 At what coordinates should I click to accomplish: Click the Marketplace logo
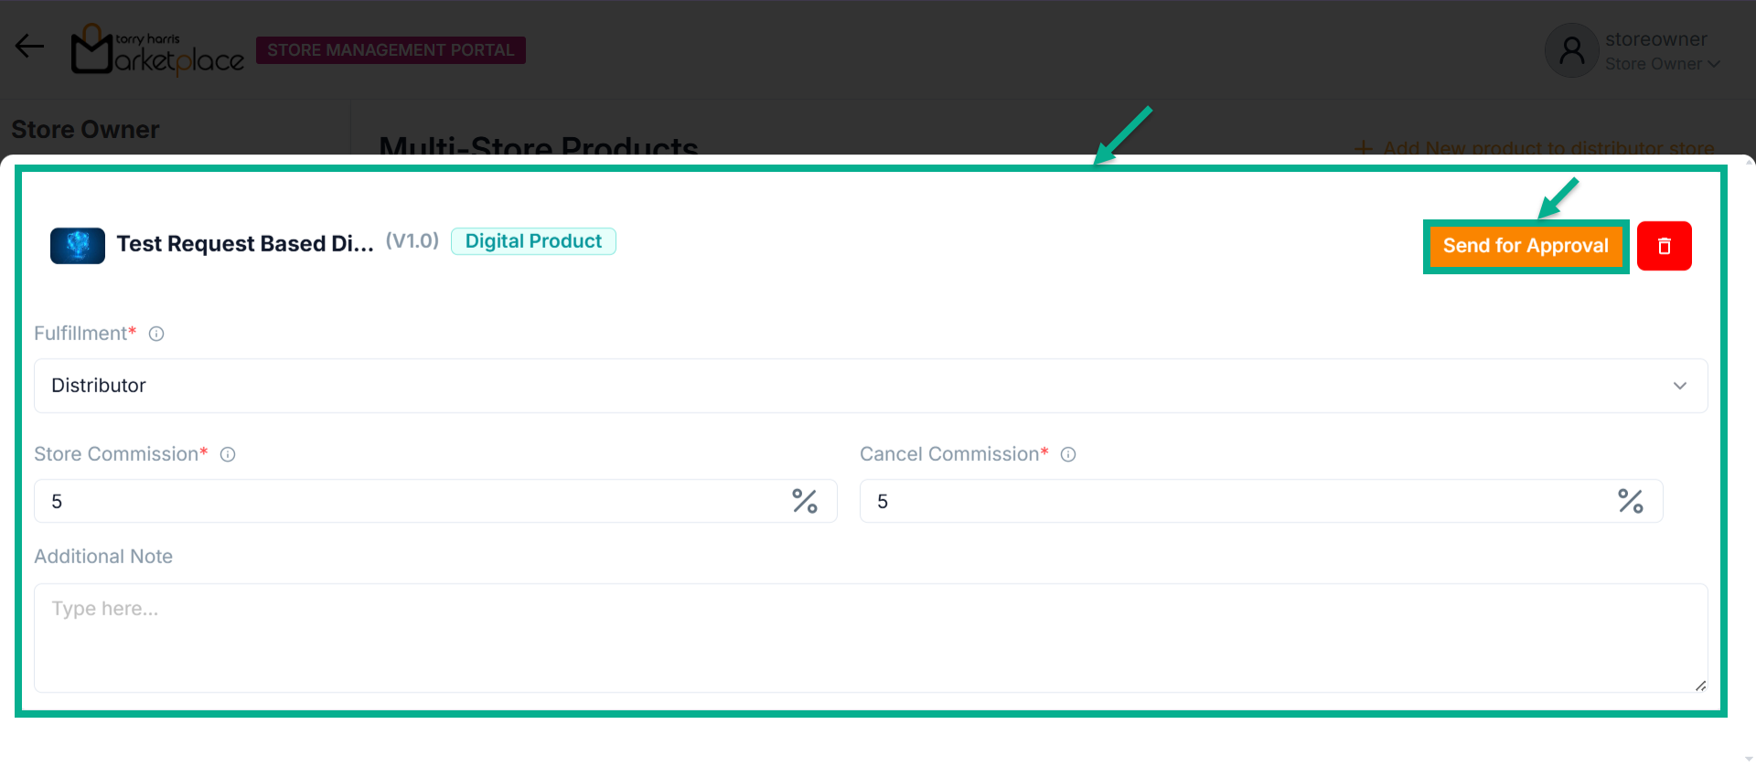pyautogui.click(x=157, y=49)
